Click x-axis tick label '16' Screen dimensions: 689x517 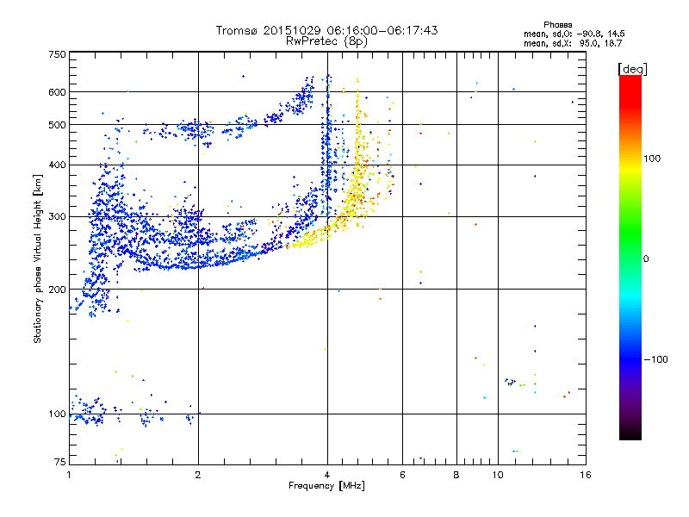point(586,475)
